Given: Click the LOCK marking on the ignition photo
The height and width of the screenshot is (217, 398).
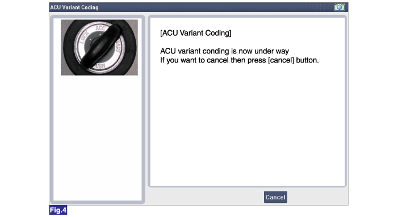Looking at the screenshot, I should 84,37.
